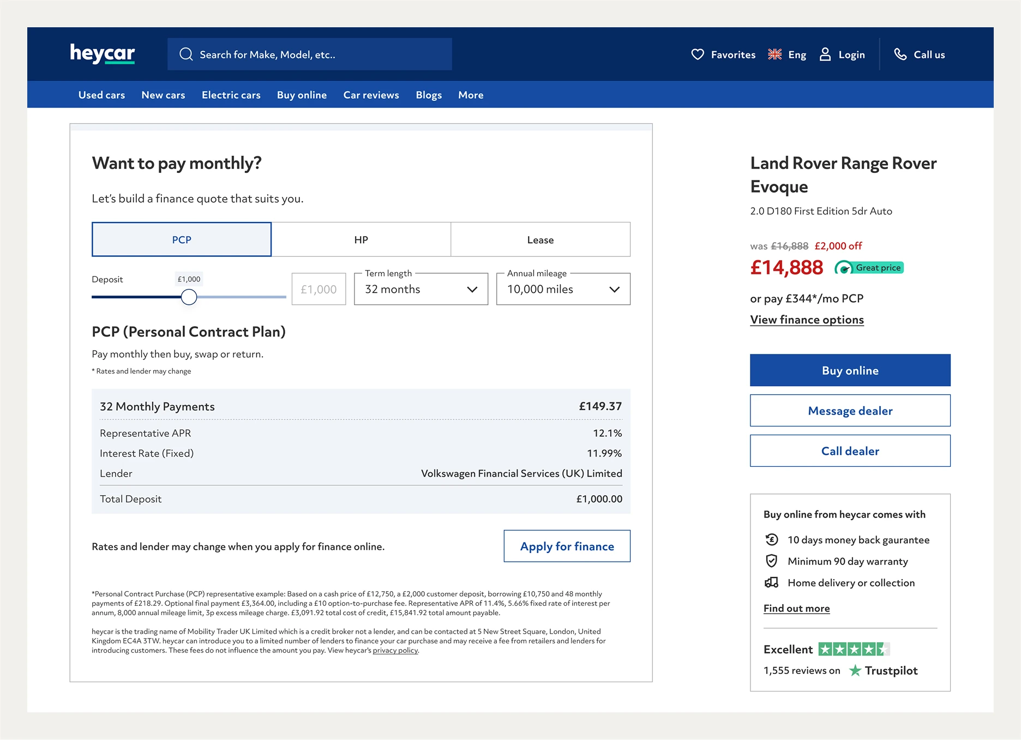Click the Favorites link
This screenshot has height=740, width=1021.
point(733,55)
